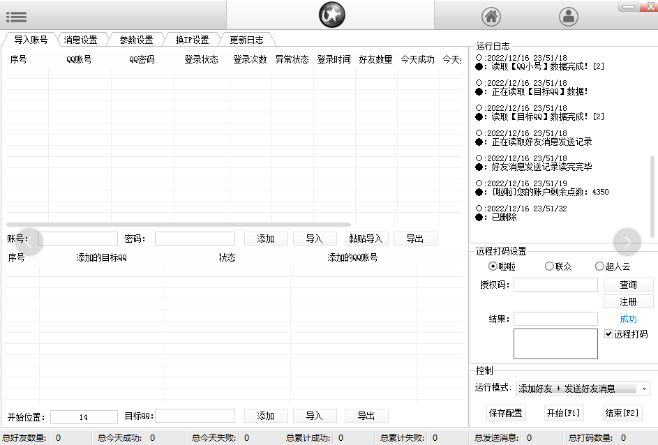Click the star logo icon

tap(332, 15)
